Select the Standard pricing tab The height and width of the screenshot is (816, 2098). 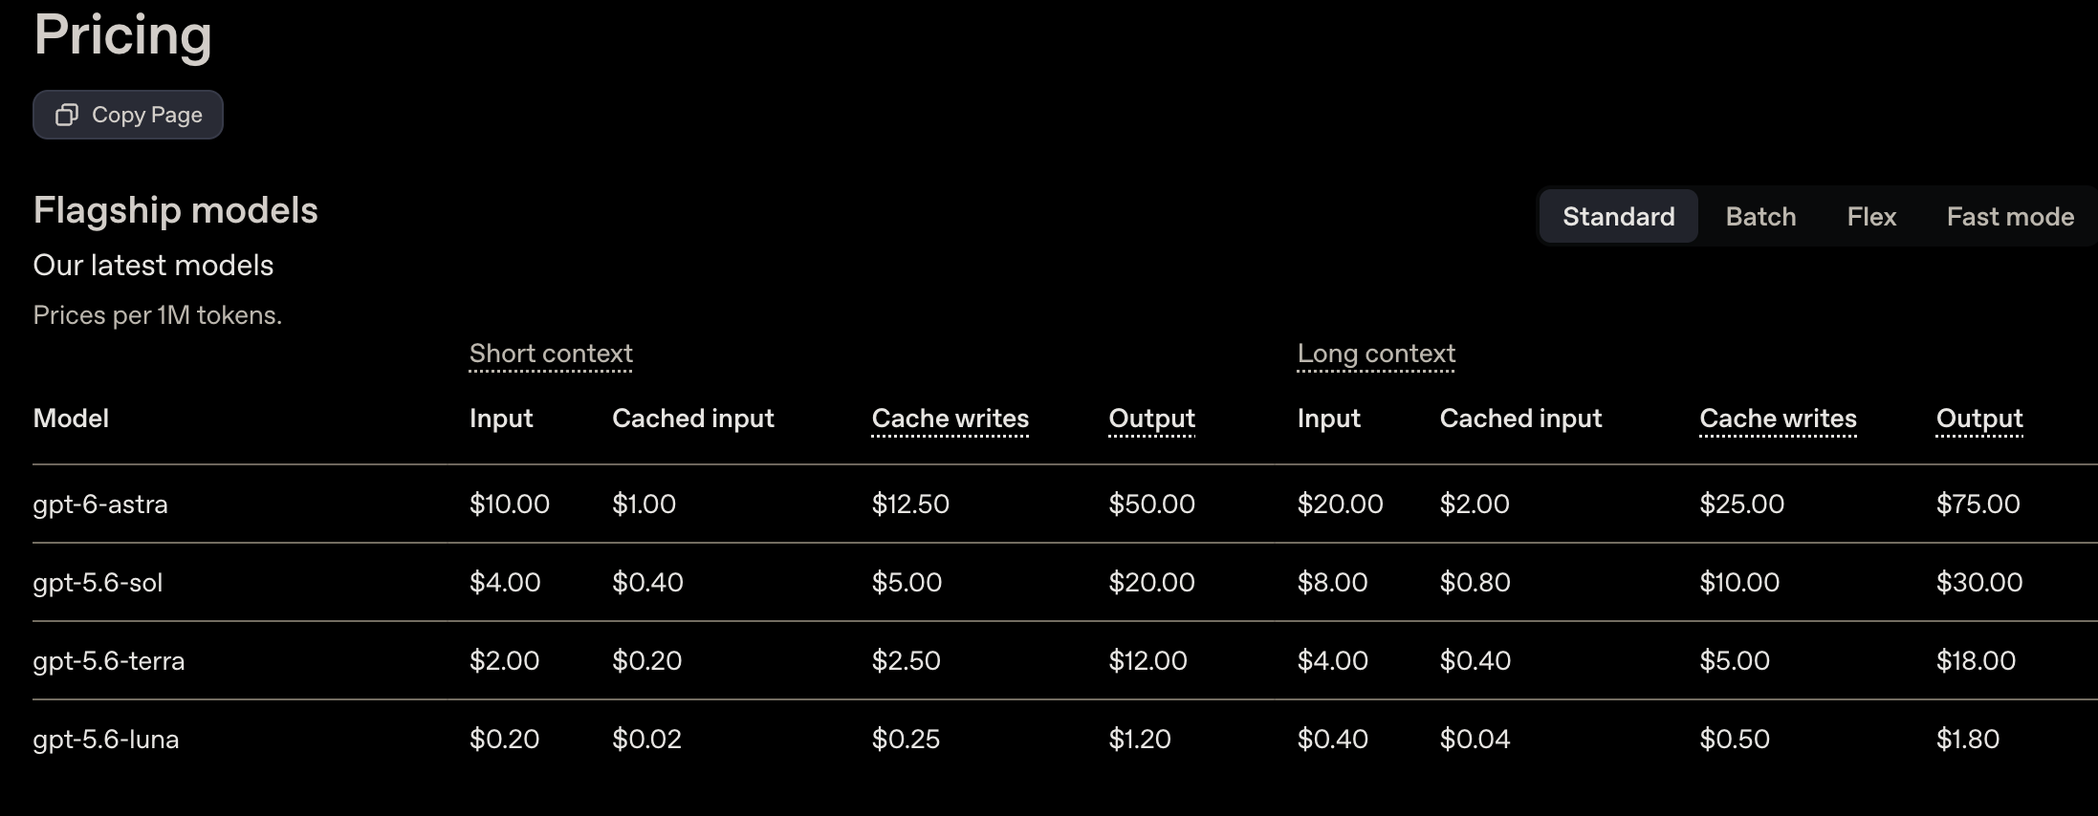pyautogui.click(x=1618, y=216)
